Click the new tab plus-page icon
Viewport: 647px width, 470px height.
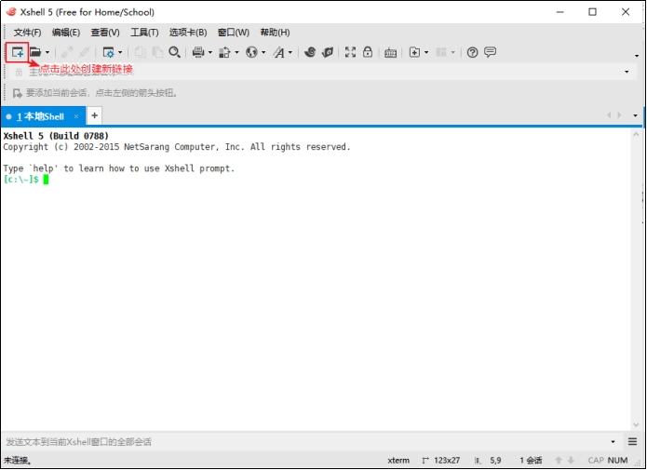(414, 52)
